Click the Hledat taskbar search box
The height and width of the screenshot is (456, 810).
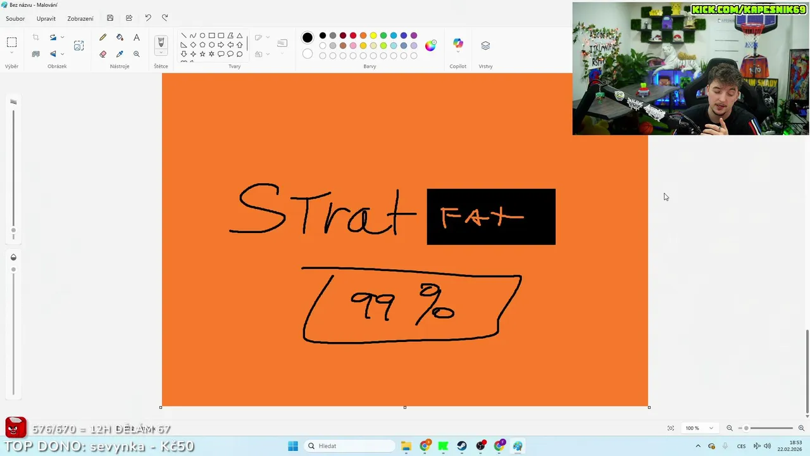click(x=349, y=446)
